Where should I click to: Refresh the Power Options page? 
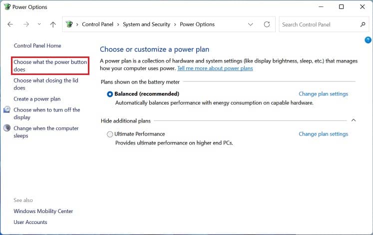(x=267, y=24)
